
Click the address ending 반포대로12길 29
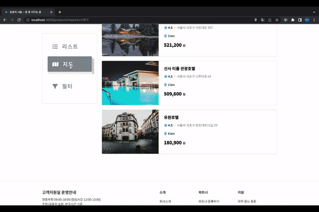pyautogui.click(x=197, y=125)
